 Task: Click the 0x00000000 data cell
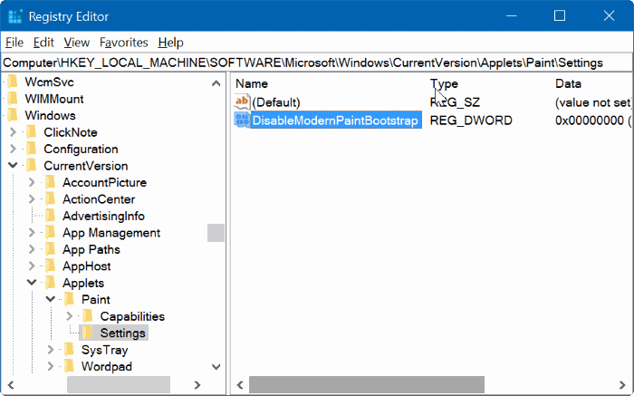pos(592,121)
